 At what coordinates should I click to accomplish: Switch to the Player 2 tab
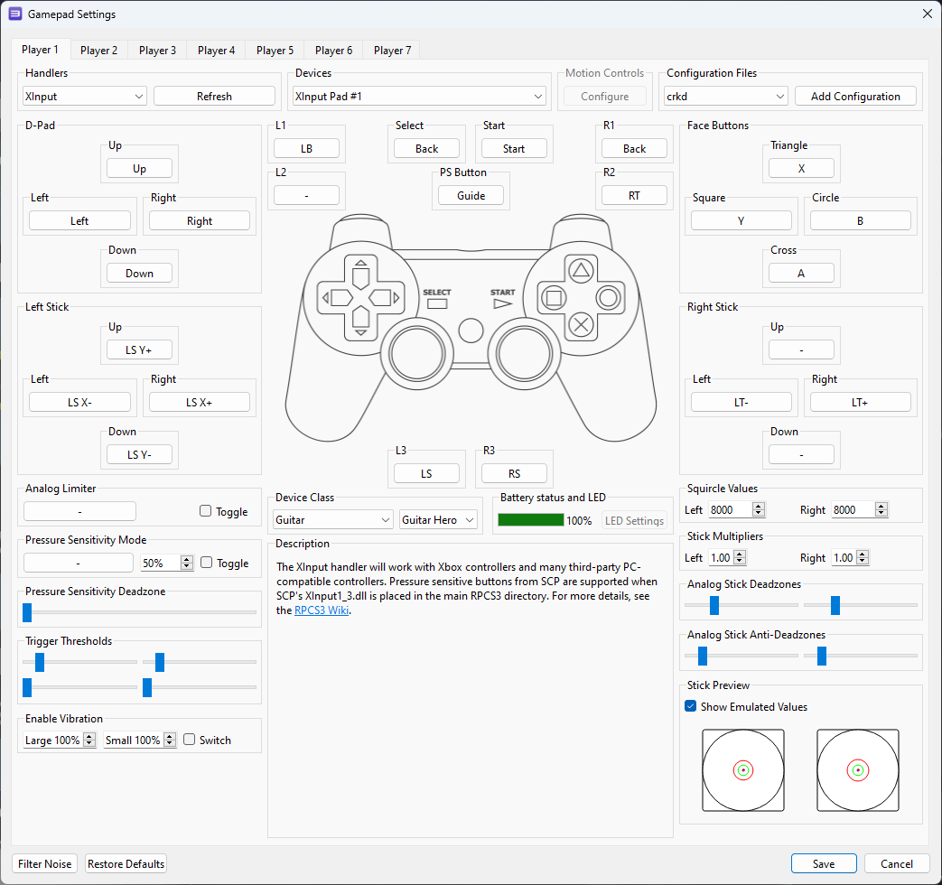[98, 51]
